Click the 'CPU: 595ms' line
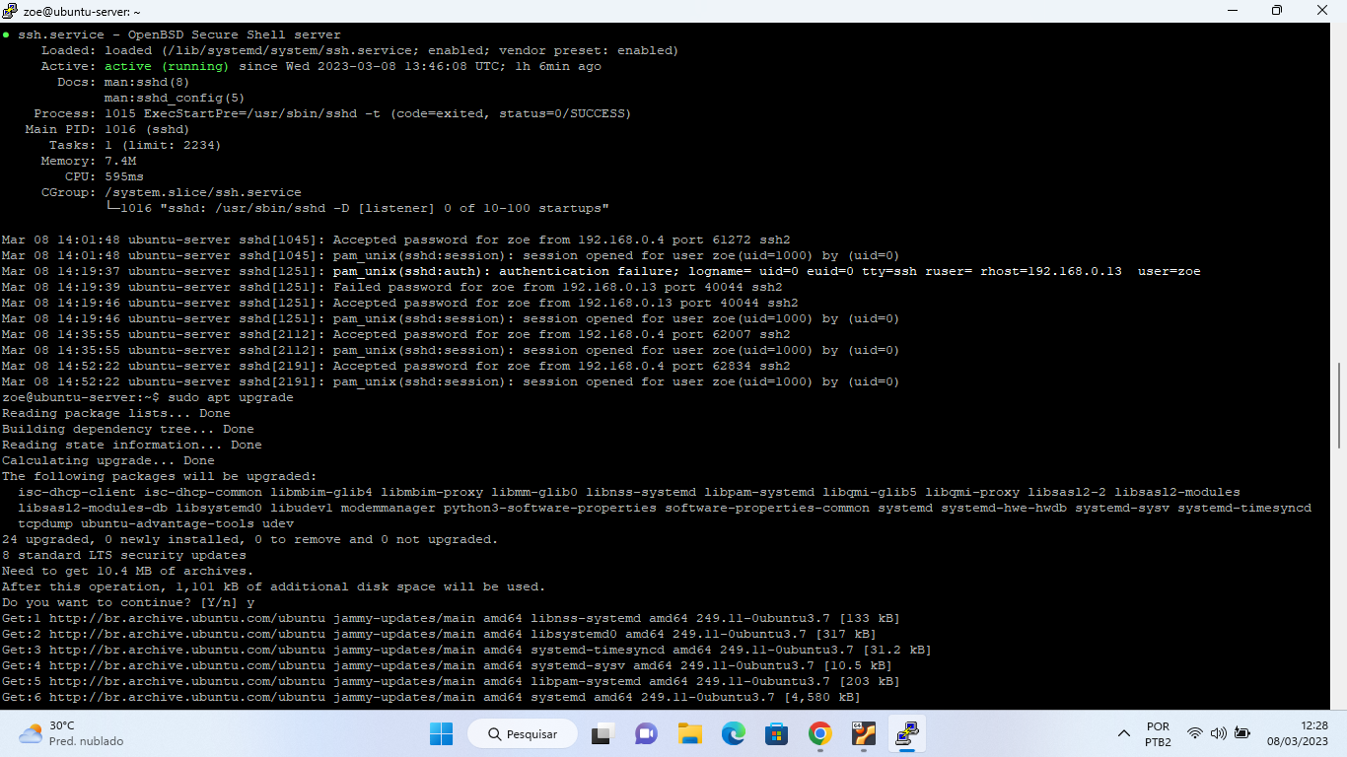The height and width of the screenshot is (757, 1347). pyautogui.click(x=104, y=176)
